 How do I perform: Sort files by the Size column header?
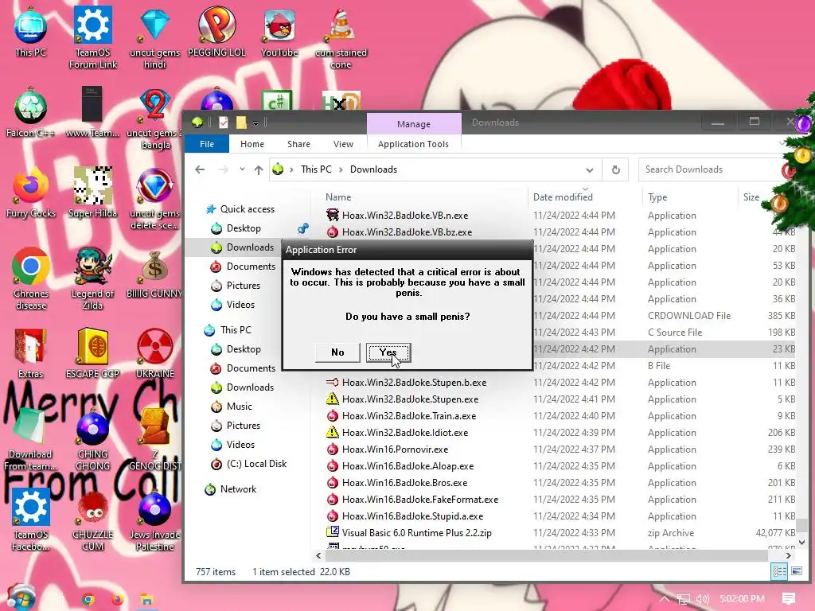pyautogui.click(x=751, y=197)
